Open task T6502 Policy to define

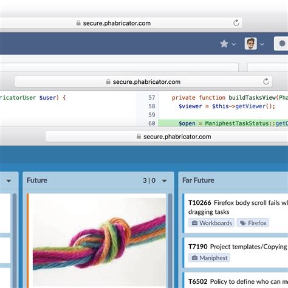[238, 281]
